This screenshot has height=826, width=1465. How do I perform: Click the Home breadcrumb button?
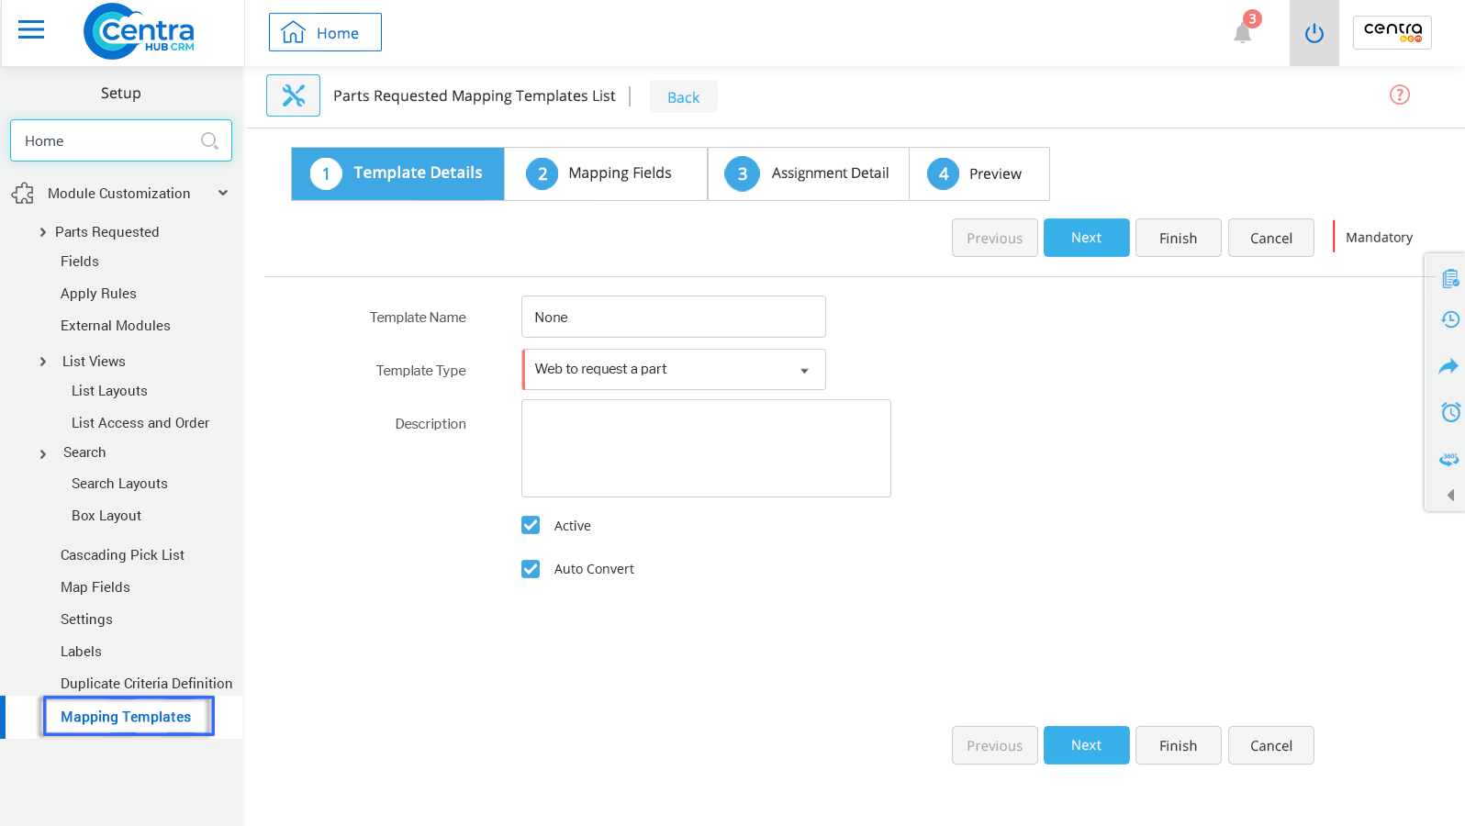pyautogui.click(x=325, y=32)
